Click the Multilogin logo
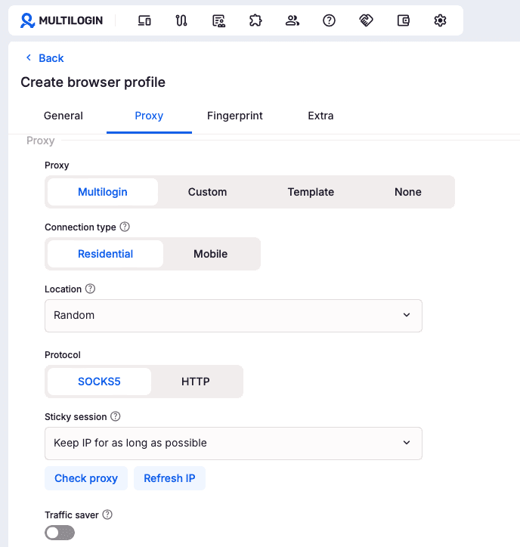Image resolution: width=520 pixels, height=547 pixels. 61,20
